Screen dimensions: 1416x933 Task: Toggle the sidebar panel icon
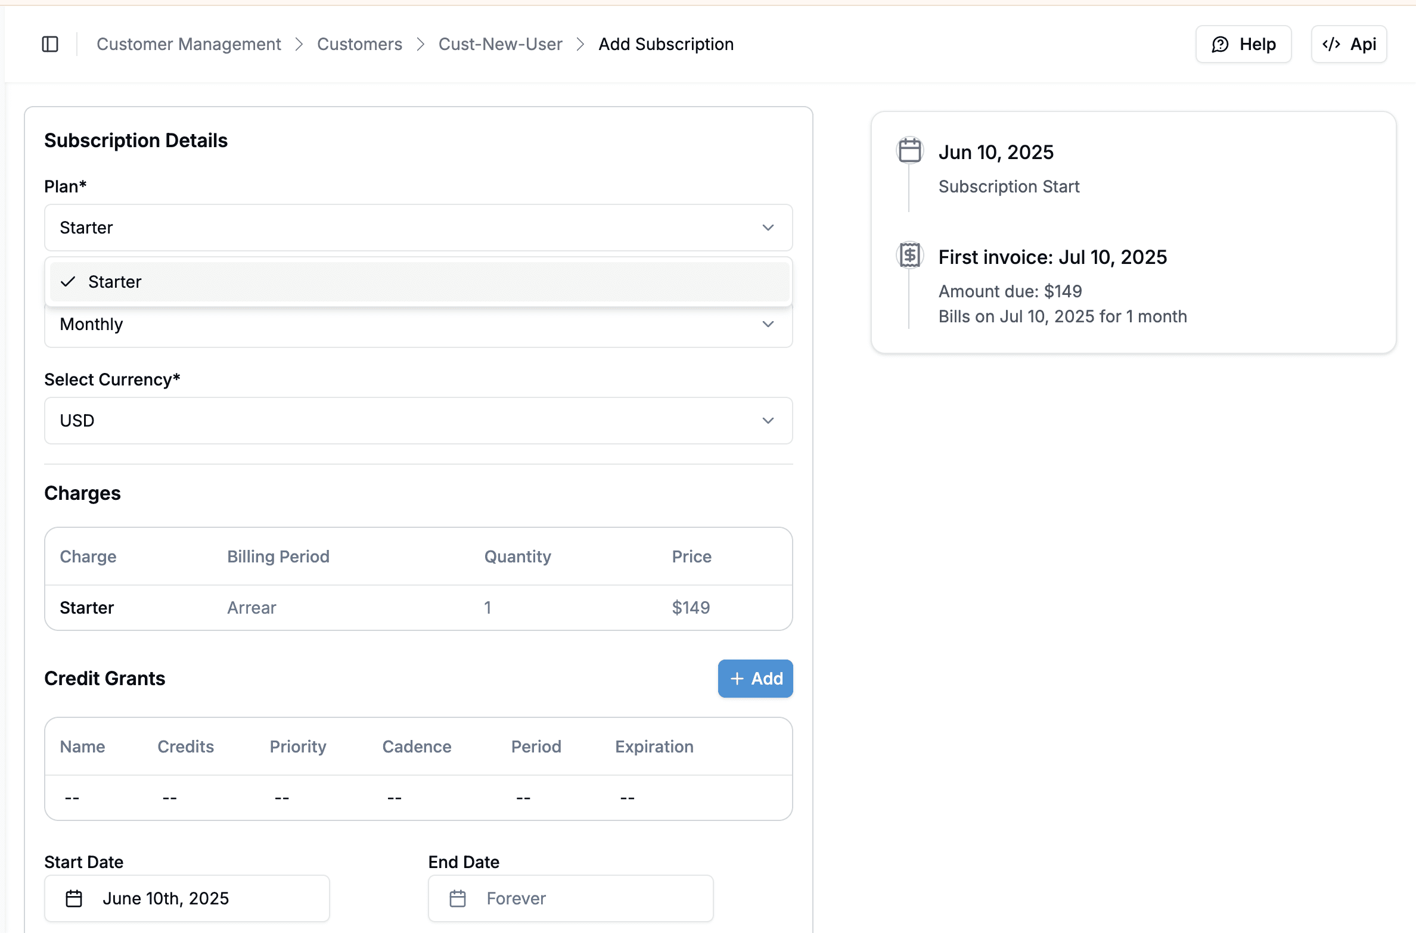50,44
